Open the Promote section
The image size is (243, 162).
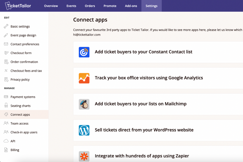110,6
